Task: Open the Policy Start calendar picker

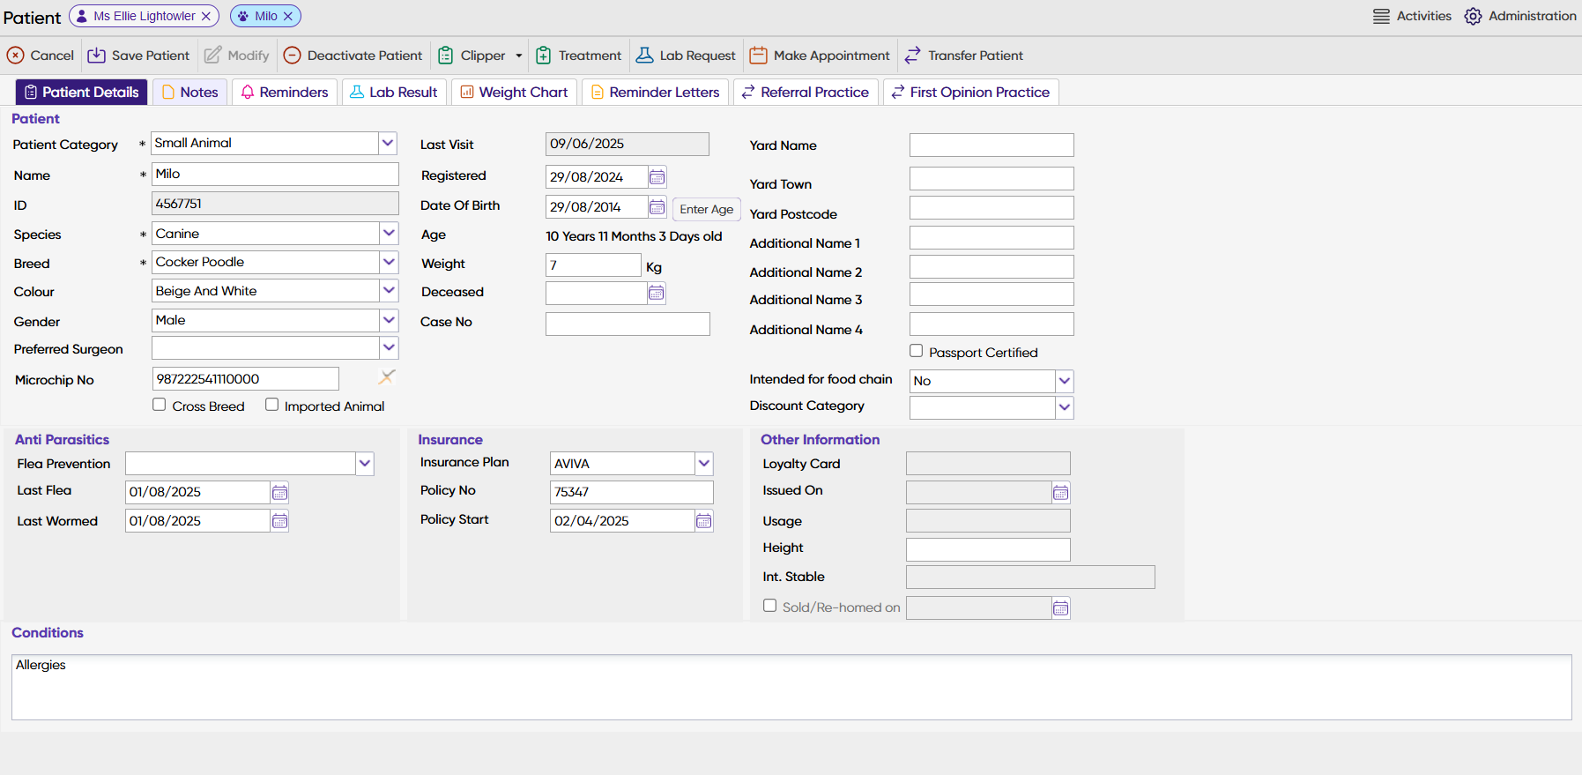Action: 703,521
